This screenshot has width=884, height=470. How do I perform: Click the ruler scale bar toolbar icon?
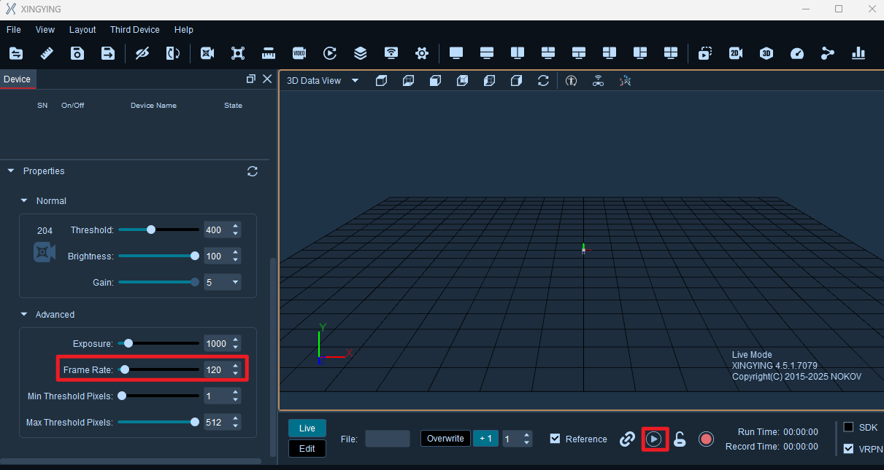pyautogui.click(x=269, y=53)
